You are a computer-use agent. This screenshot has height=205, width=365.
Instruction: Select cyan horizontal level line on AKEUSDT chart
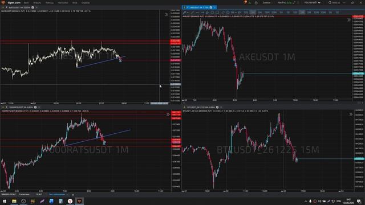pos(298,73)
